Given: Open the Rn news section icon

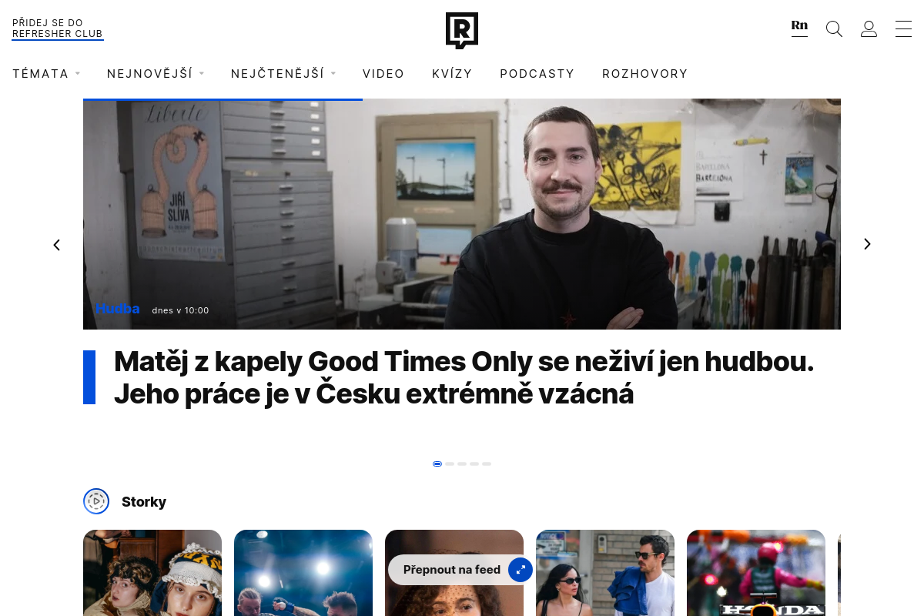Looking at the screenshot, I should pyautogui.click(x=799, y=27).
